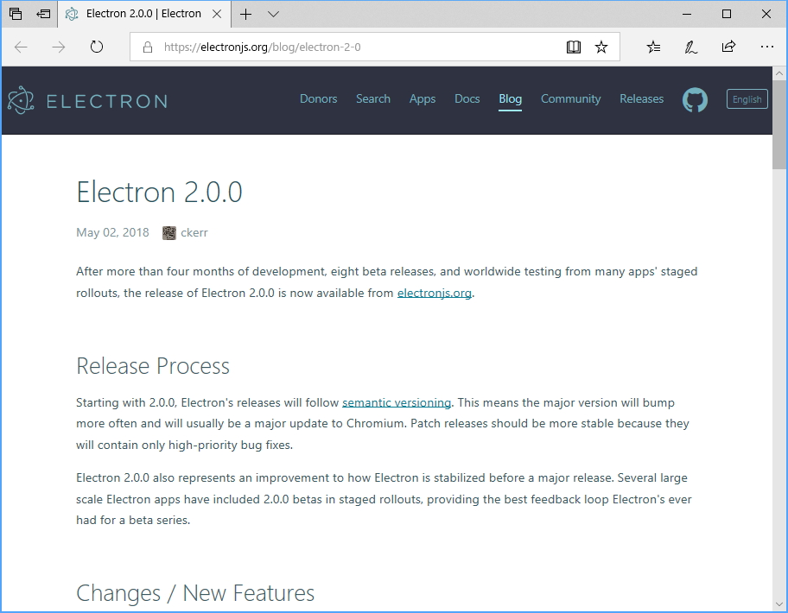Switch to the Electron 2.0.0 browser tab
Screen dimensions: 788x613
[143, 14]
